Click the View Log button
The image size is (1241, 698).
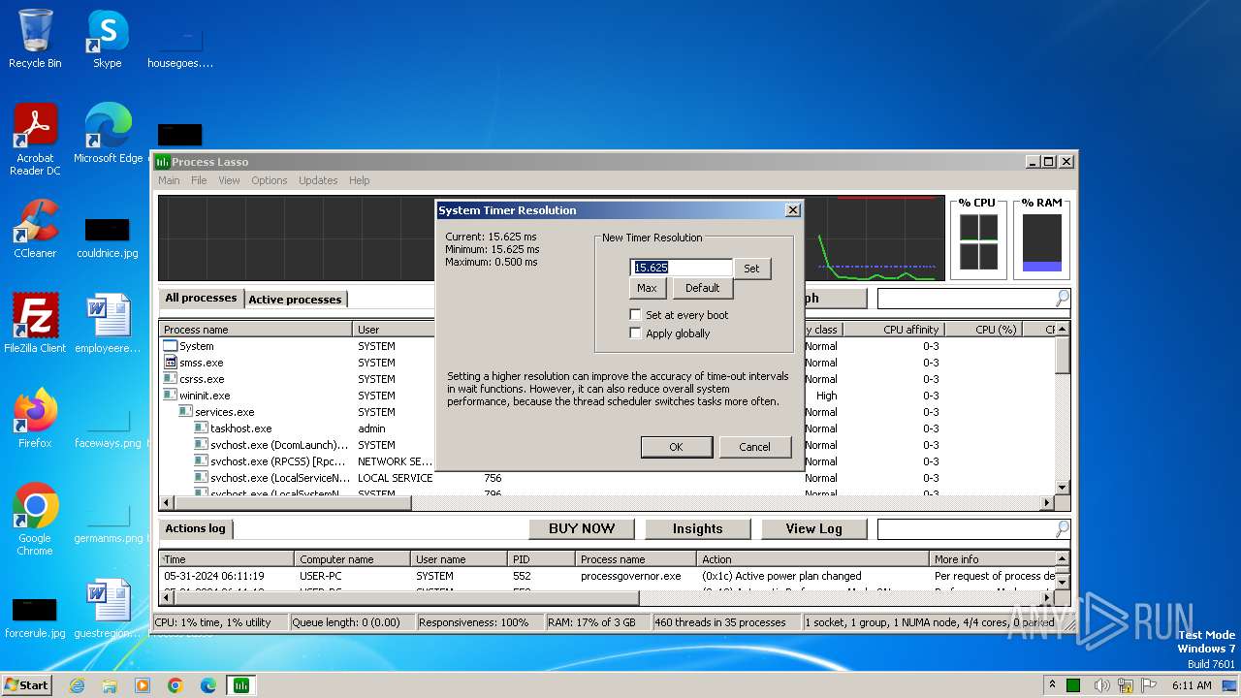pyautogui.click(x=813, y=528)
